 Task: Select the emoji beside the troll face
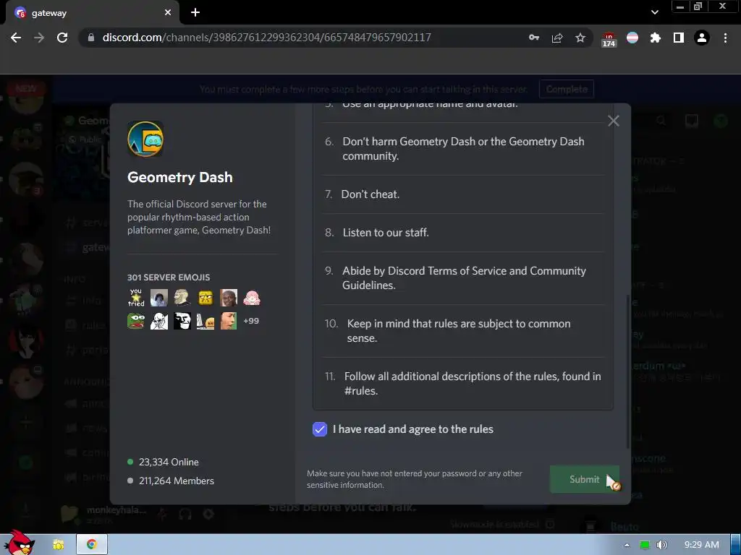pos(206,321)
